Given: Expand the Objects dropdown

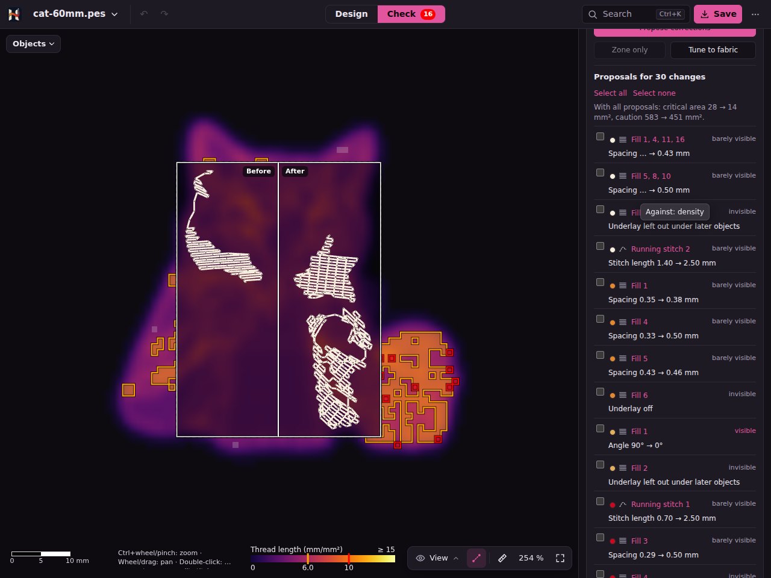Looking at the screenshot, I should (x=33, y=44).
